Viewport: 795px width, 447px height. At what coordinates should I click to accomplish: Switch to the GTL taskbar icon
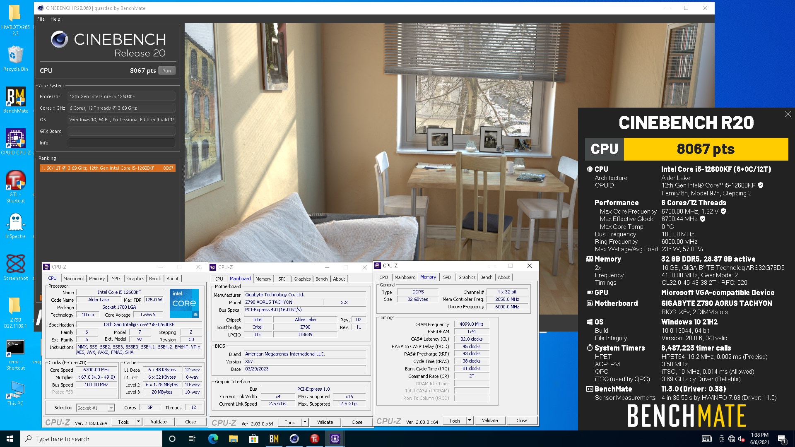(x=314, y=439)
